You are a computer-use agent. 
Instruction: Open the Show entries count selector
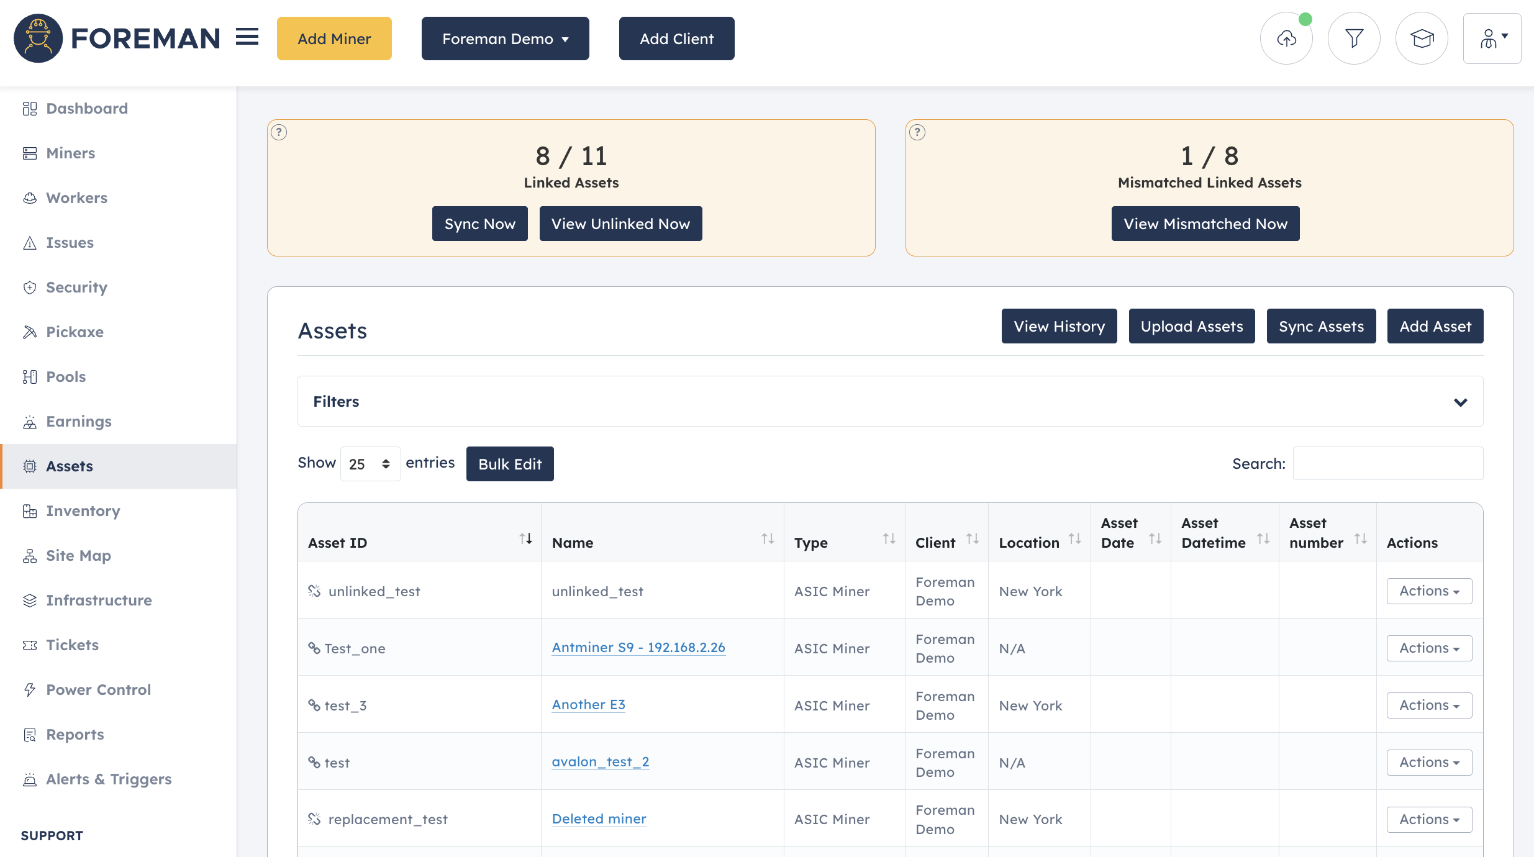pyautogui.click(x=370, y=464)
